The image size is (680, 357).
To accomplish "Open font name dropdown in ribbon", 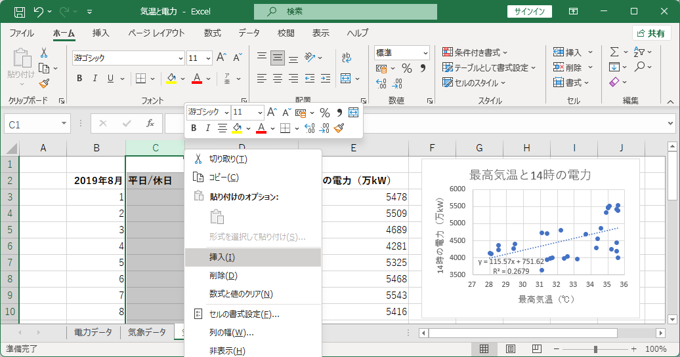I will 181,58.
